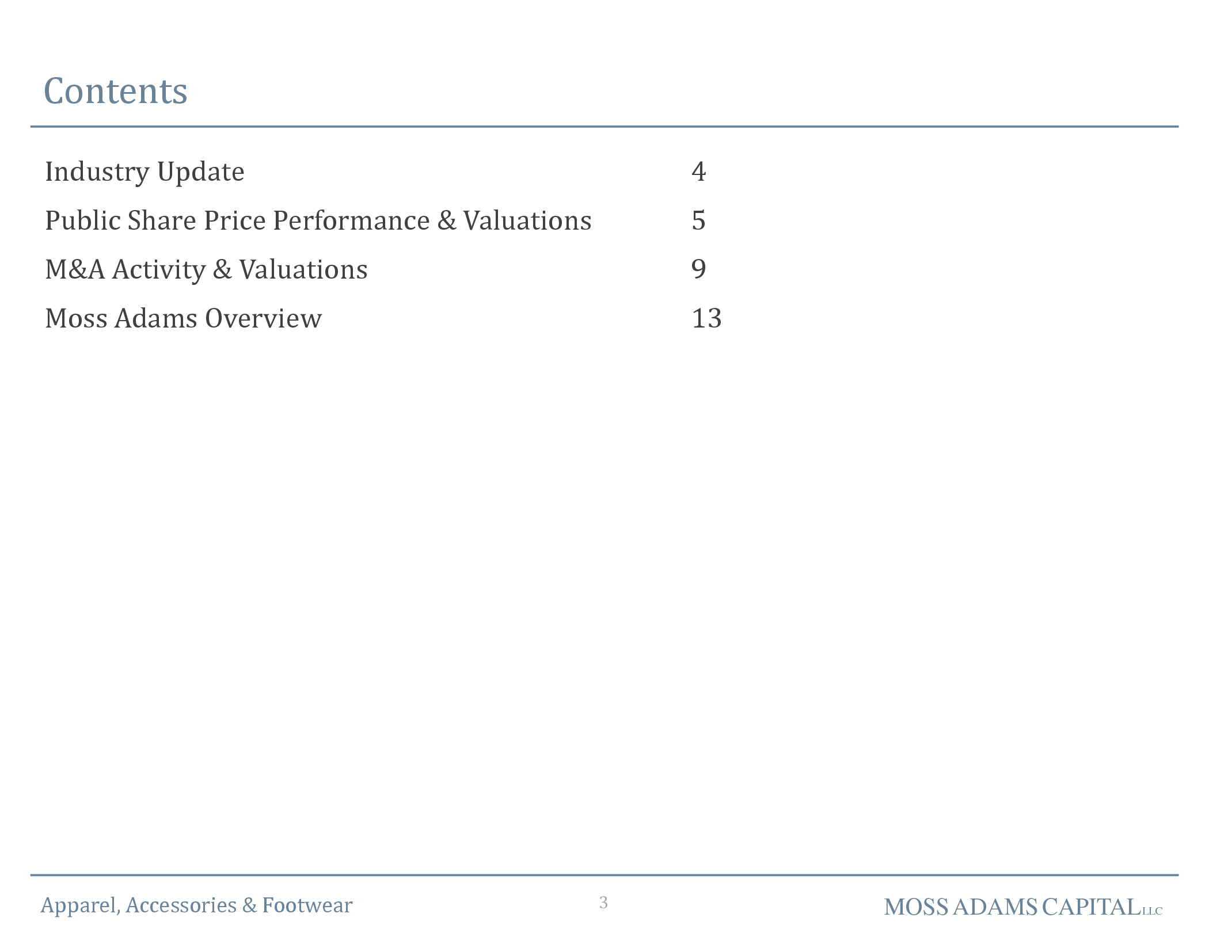Select page number 9 in contents list
The width and height of the screenshot is (1209, 944).
699,269
